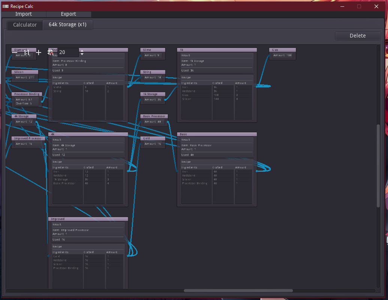Viewport: 388px width, 300px height.
Task: Click the horizontal scrollbar thumb at bottom
Action: coord(238,291)
